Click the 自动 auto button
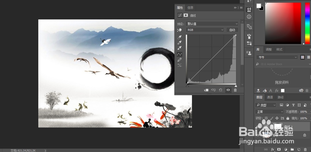This screenshot has width=311, height=152. (x=232, y=30)
